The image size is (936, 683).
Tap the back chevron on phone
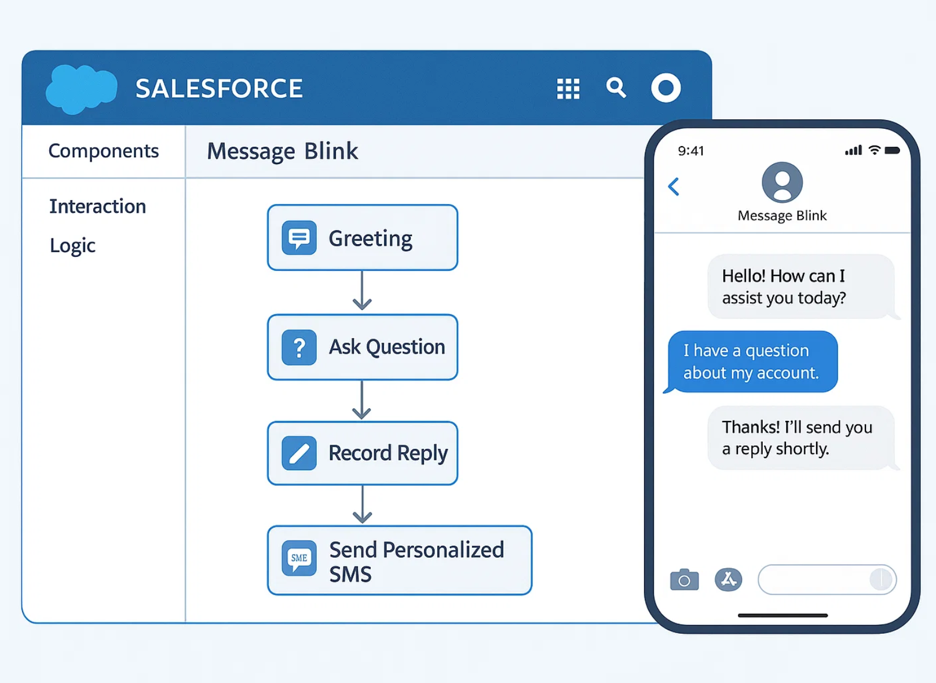click(674, 187)
